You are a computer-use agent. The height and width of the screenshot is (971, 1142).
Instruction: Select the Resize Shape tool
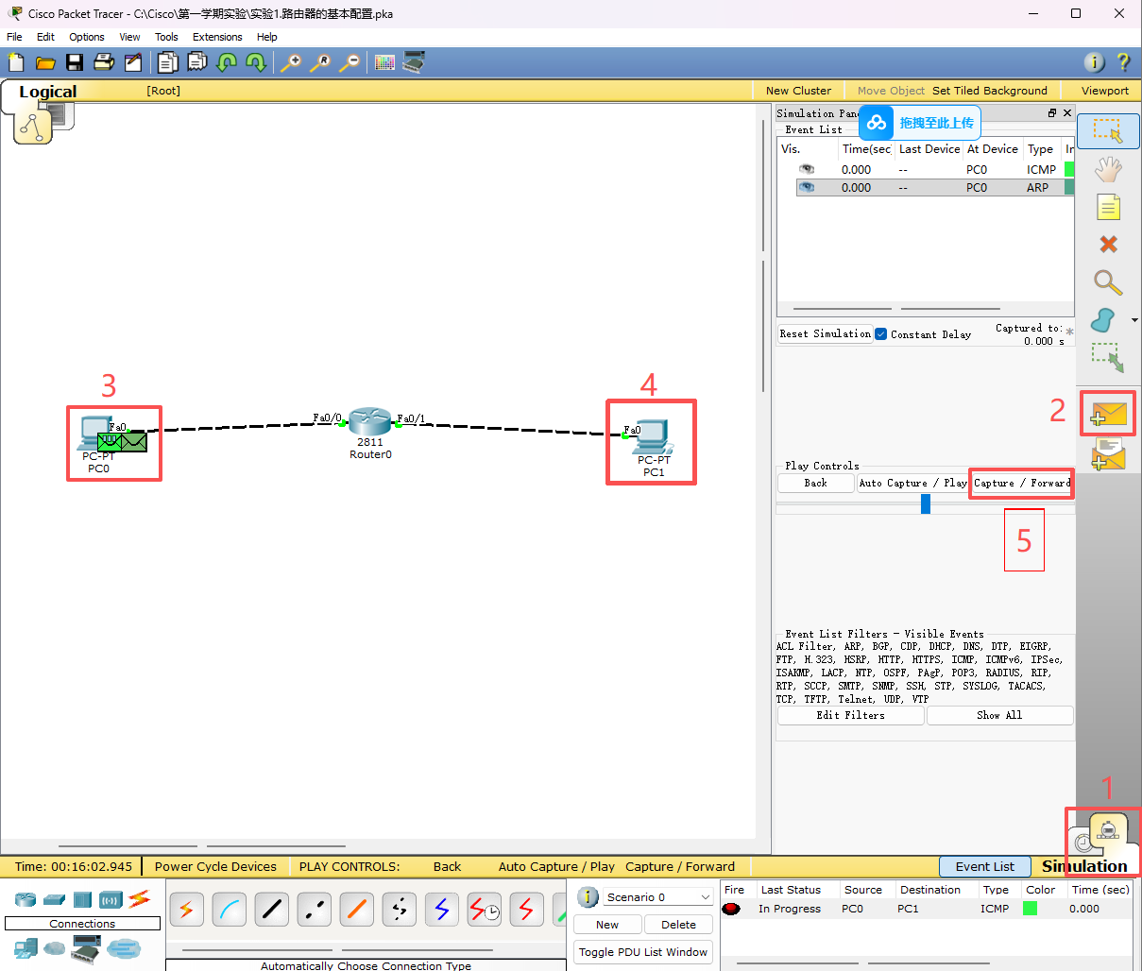(x=1108, y=357)
